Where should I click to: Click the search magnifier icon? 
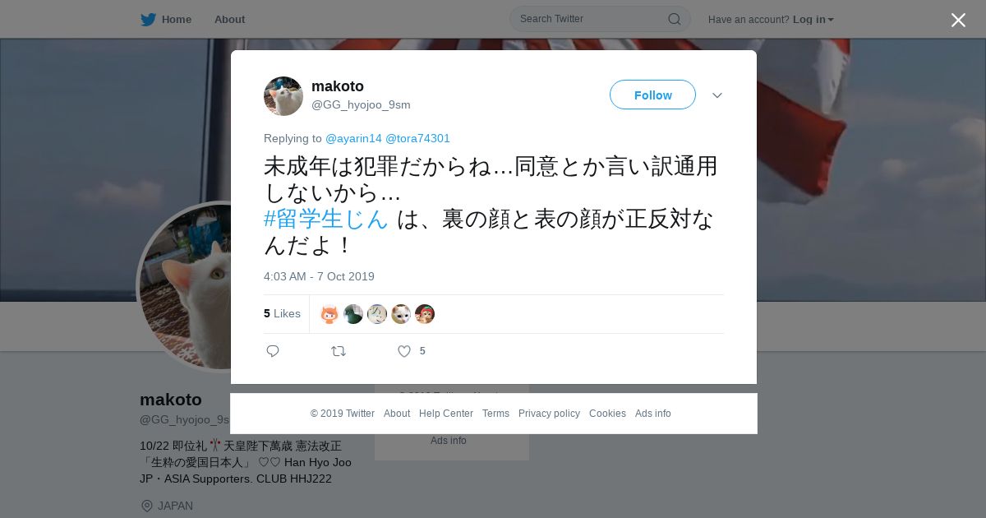tap(674, 19)
